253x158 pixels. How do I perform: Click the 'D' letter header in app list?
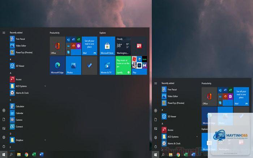(10, 134)
